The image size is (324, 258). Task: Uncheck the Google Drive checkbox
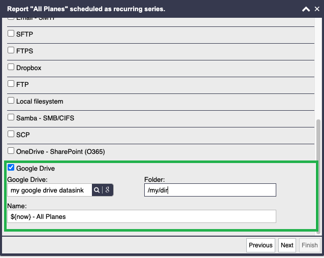pyautogui.click(x=11, y=168)
